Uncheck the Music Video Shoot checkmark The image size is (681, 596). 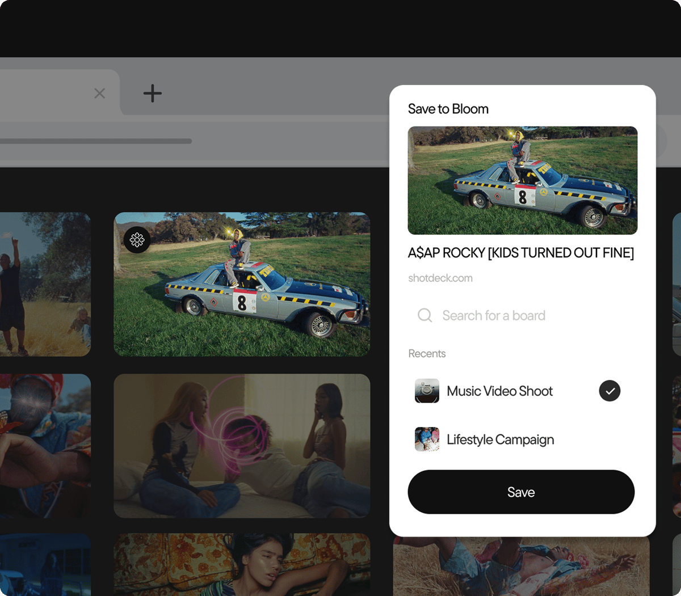click(x=609, y=391)
